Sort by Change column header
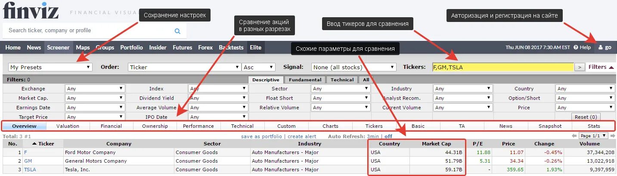This screenshot has height=176, width=617. click(544, 144)
